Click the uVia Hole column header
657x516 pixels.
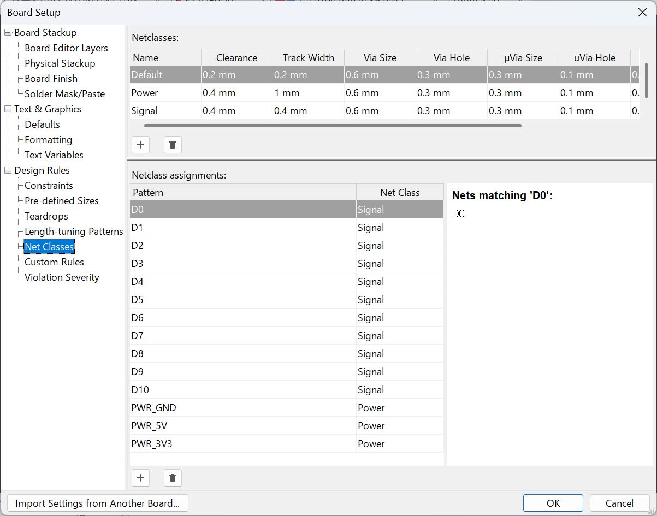595,57
